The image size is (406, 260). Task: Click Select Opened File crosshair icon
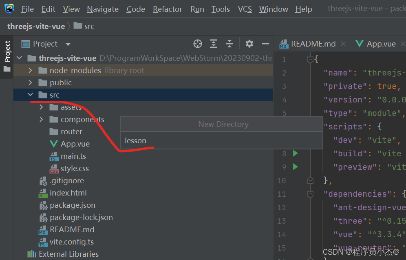coord(198,44)
